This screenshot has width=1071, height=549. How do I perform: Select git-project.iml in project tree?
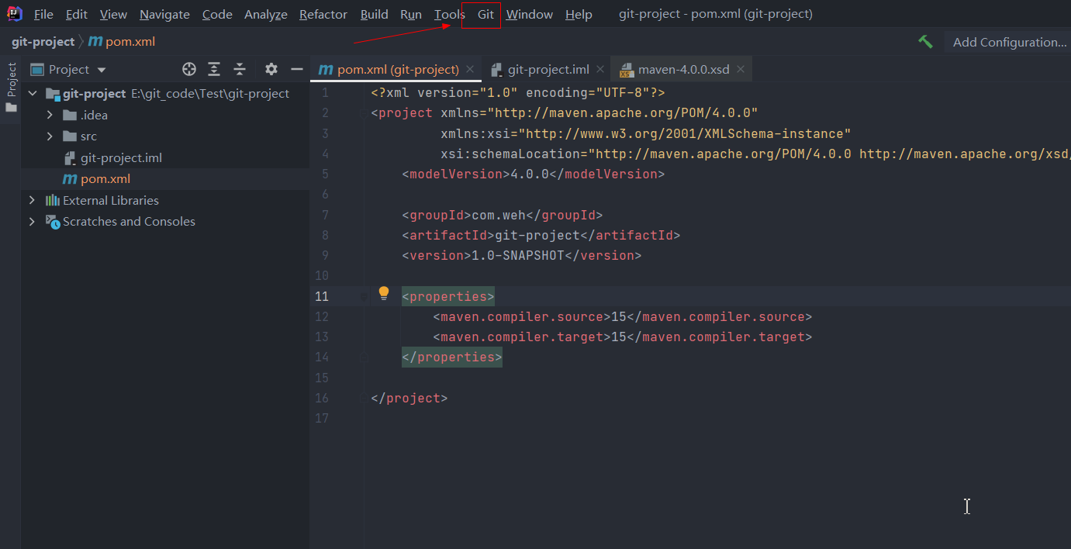(165, 157)
